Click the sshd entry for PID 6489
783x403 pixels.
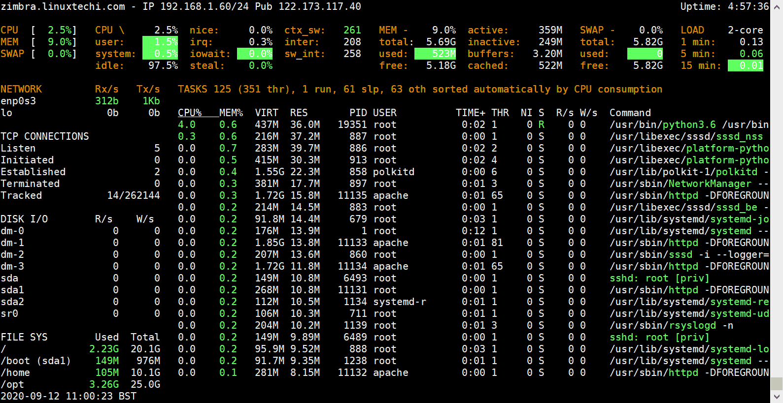[x=660, y=337]
